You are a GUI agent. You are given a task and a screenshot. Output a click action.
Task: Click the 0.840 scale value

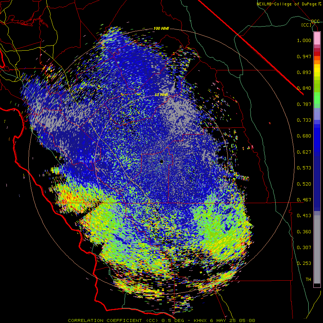[x=304, y=88]
